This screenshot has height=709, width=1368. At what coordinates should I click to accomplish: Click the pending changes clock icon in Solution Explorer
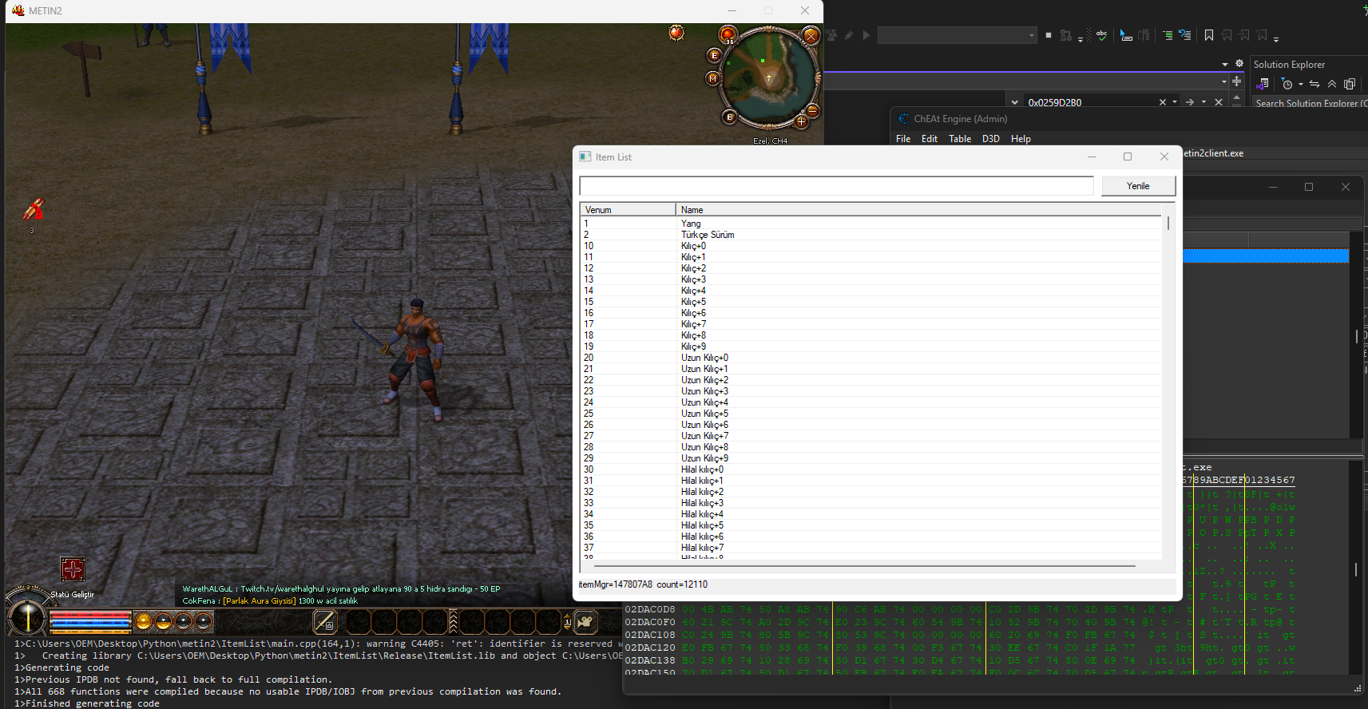click(1287, 84)
